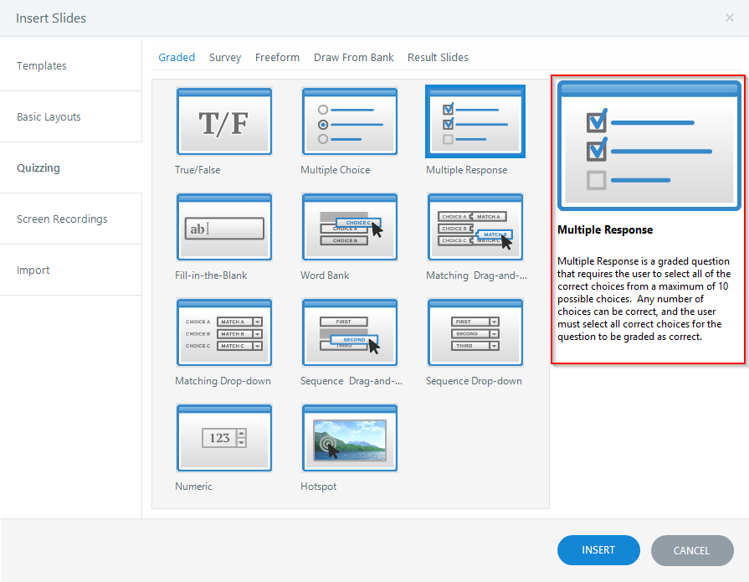Select the Sequence Drag-and-Drop question type
The image size is (749, 582).
pos(349,332)
